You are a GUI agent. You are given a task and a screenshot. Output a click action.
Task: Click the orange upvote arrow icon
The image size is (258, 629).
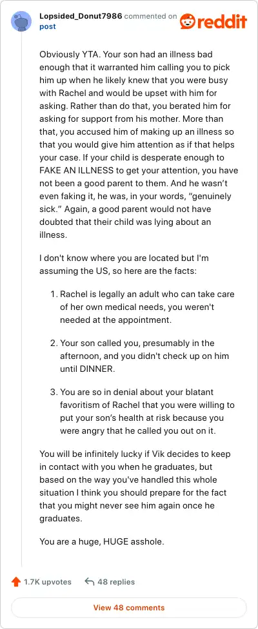coord(16,582)
